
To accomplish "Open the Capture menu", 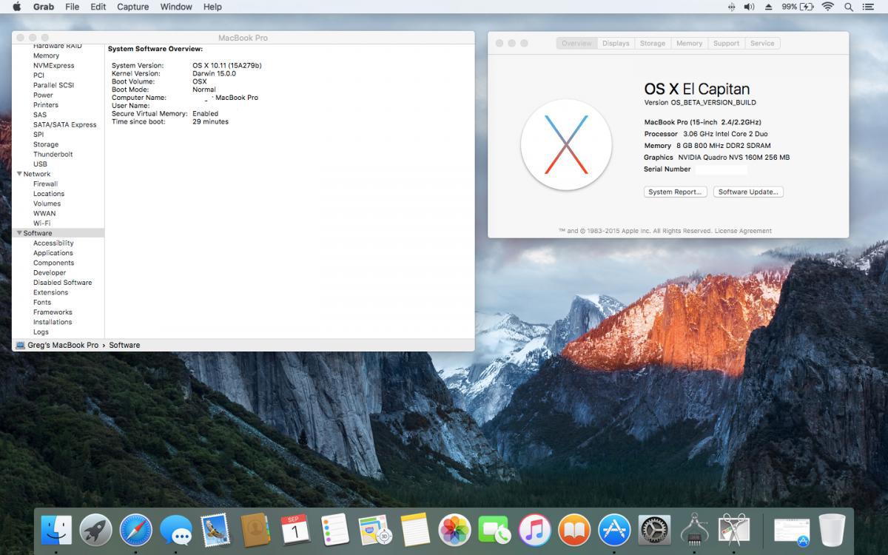I will [133, 7].
